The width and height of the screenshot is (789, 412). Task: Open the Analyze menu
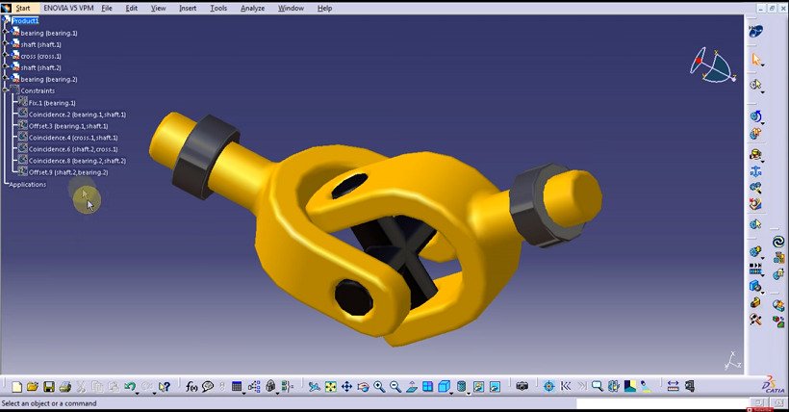coord(253,8)
